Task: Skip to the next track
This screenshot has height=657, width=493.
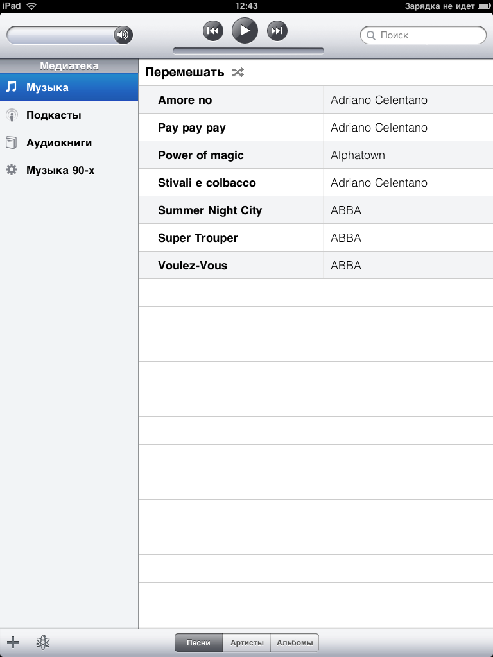Action: [x=277, y=31]
